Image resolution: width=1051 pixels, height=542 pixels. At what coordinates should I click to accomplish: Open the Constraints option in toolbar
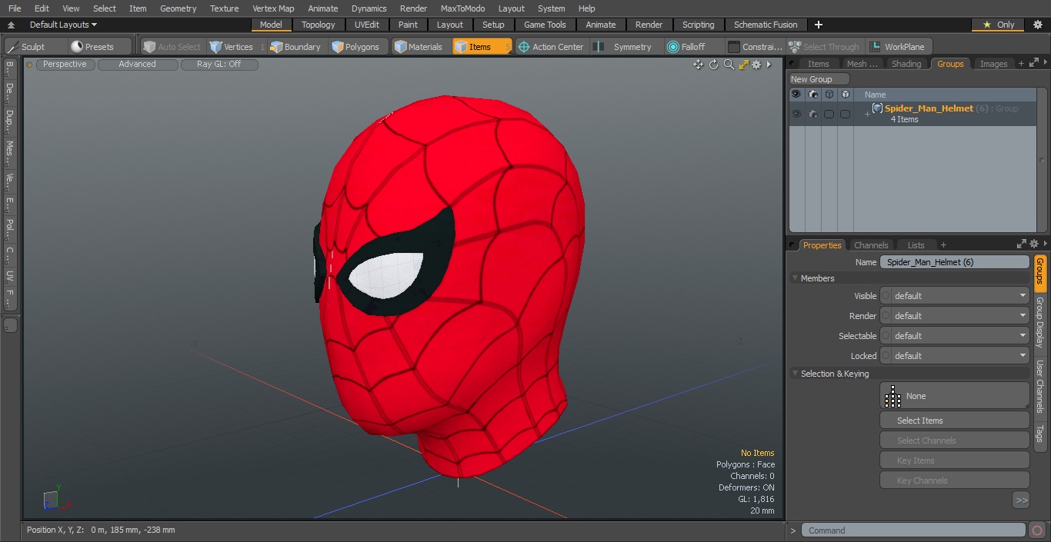756,47
